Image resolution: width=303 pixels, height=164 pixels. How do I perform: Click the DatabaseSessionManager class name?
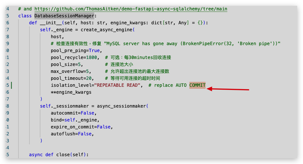coord(64,16)
